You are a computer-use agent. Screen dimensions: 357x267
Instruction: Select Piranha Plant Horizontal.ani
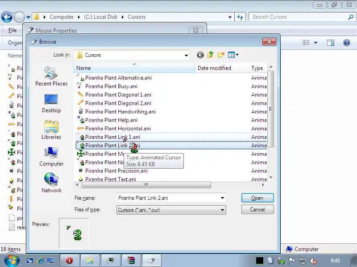[x=118, y=129]
